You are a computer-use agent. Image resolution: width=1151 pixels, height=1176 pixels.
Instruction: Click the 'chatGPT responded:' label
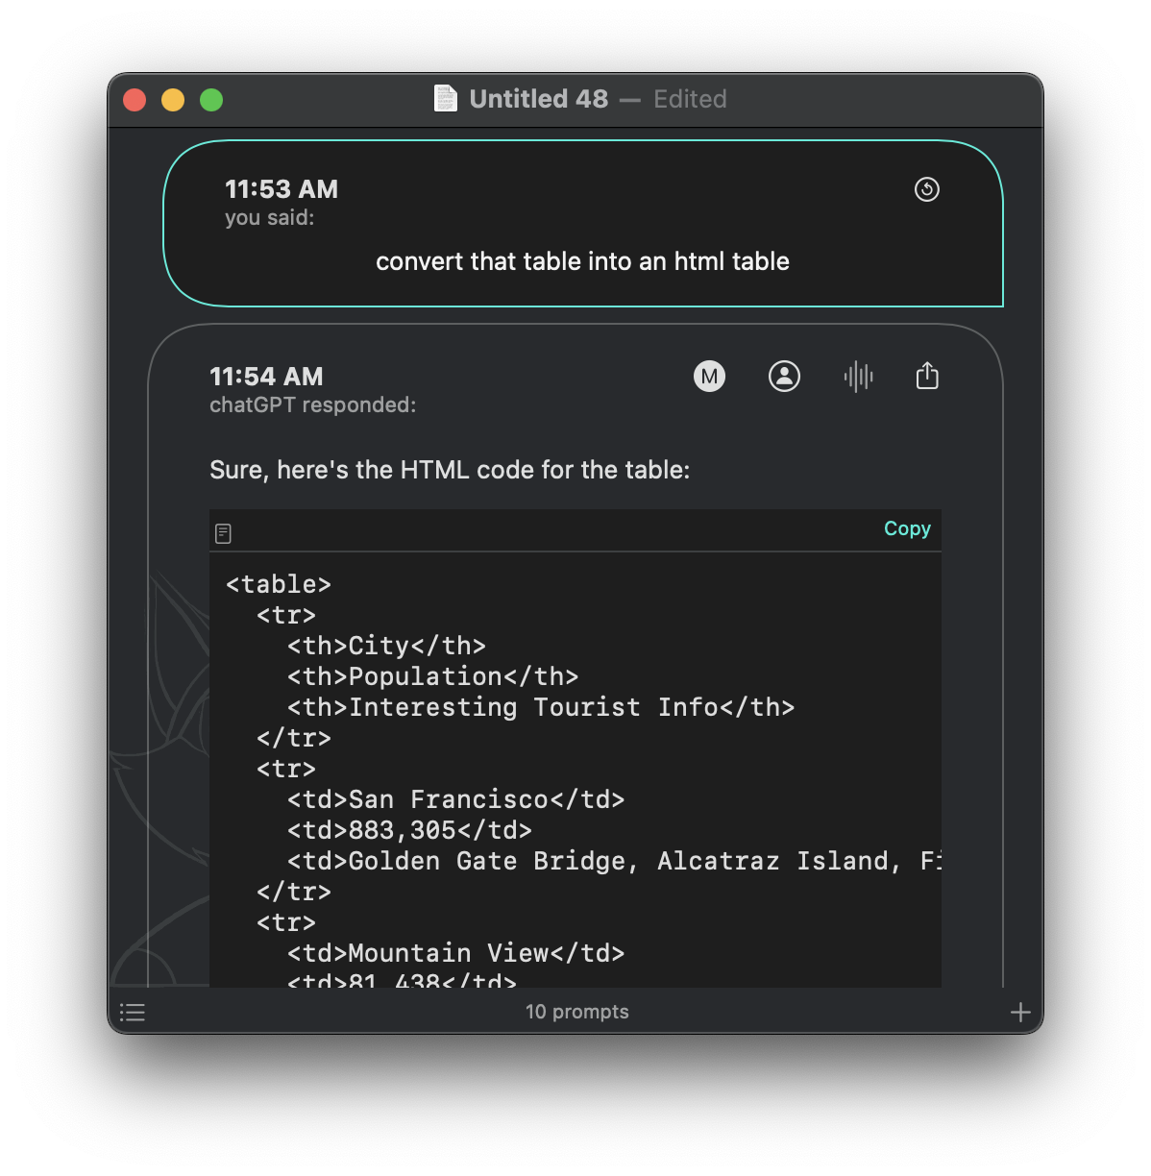tap(313, 405)
